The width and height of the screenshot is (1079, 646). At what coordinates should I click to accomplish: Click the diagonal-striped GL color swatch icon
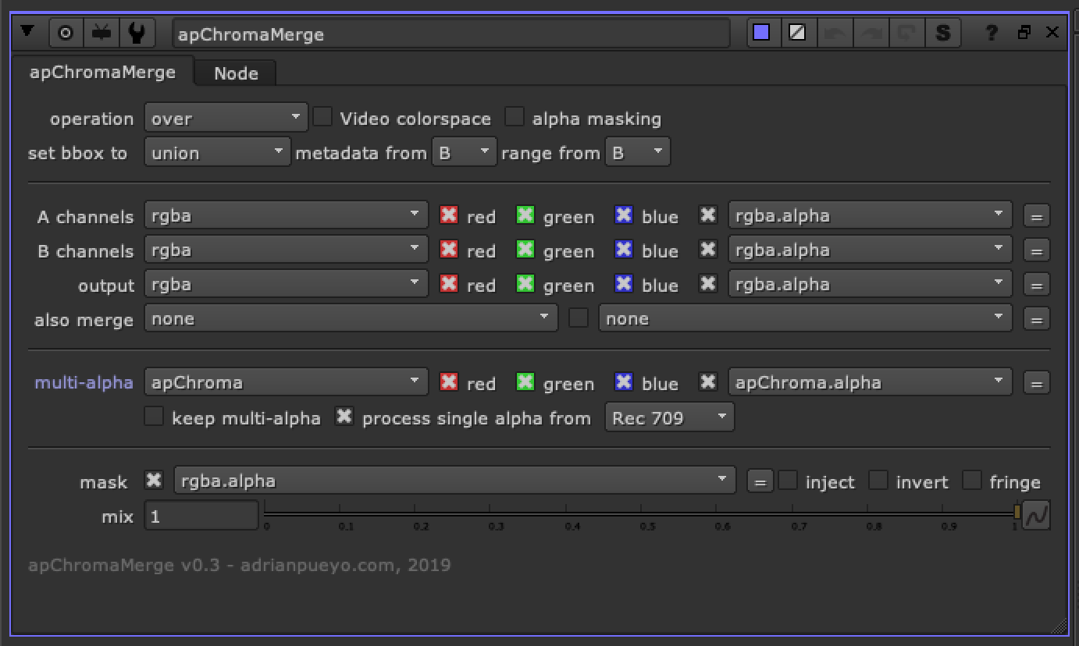click(798, 32)
